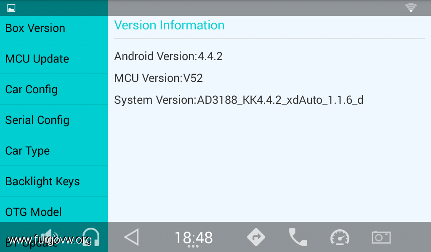Select Car Config in sidebar

(54, 89)
